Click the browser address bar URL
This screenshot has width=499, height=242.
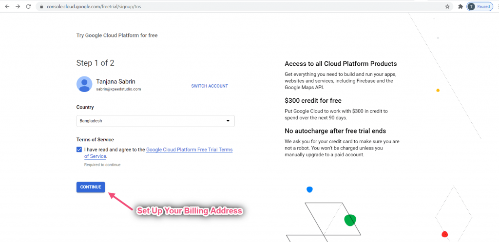pyautogui.click(x=94, y=7)
